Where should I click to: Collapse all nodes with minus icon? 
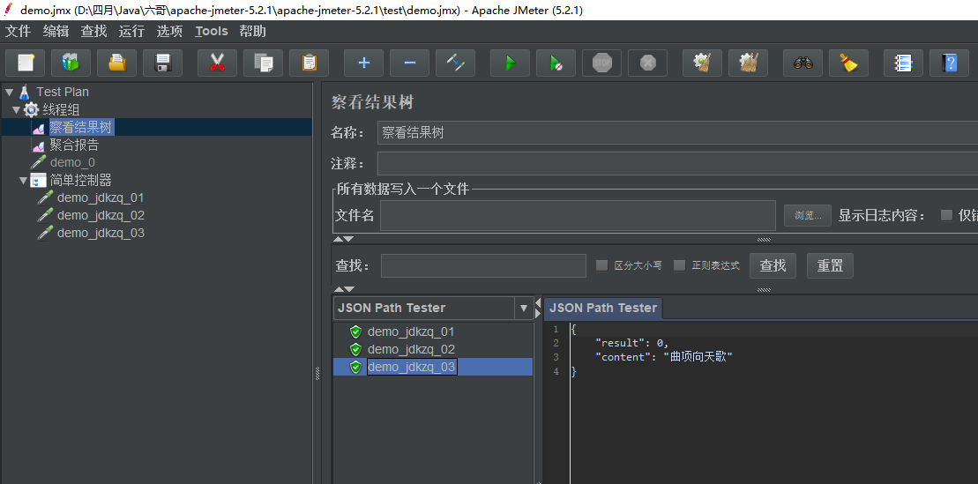(x=410, y=63)
